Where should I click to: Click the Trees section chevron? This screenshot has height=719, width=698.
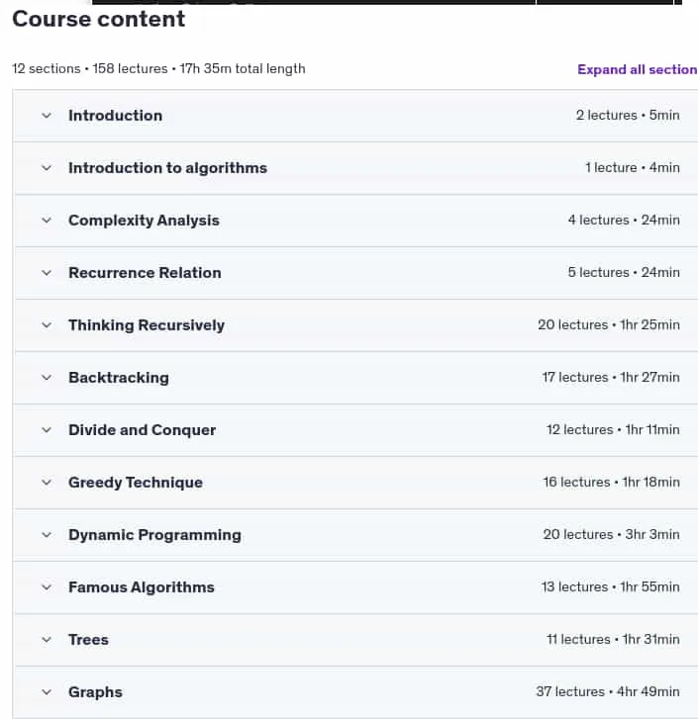coord(47,640)
